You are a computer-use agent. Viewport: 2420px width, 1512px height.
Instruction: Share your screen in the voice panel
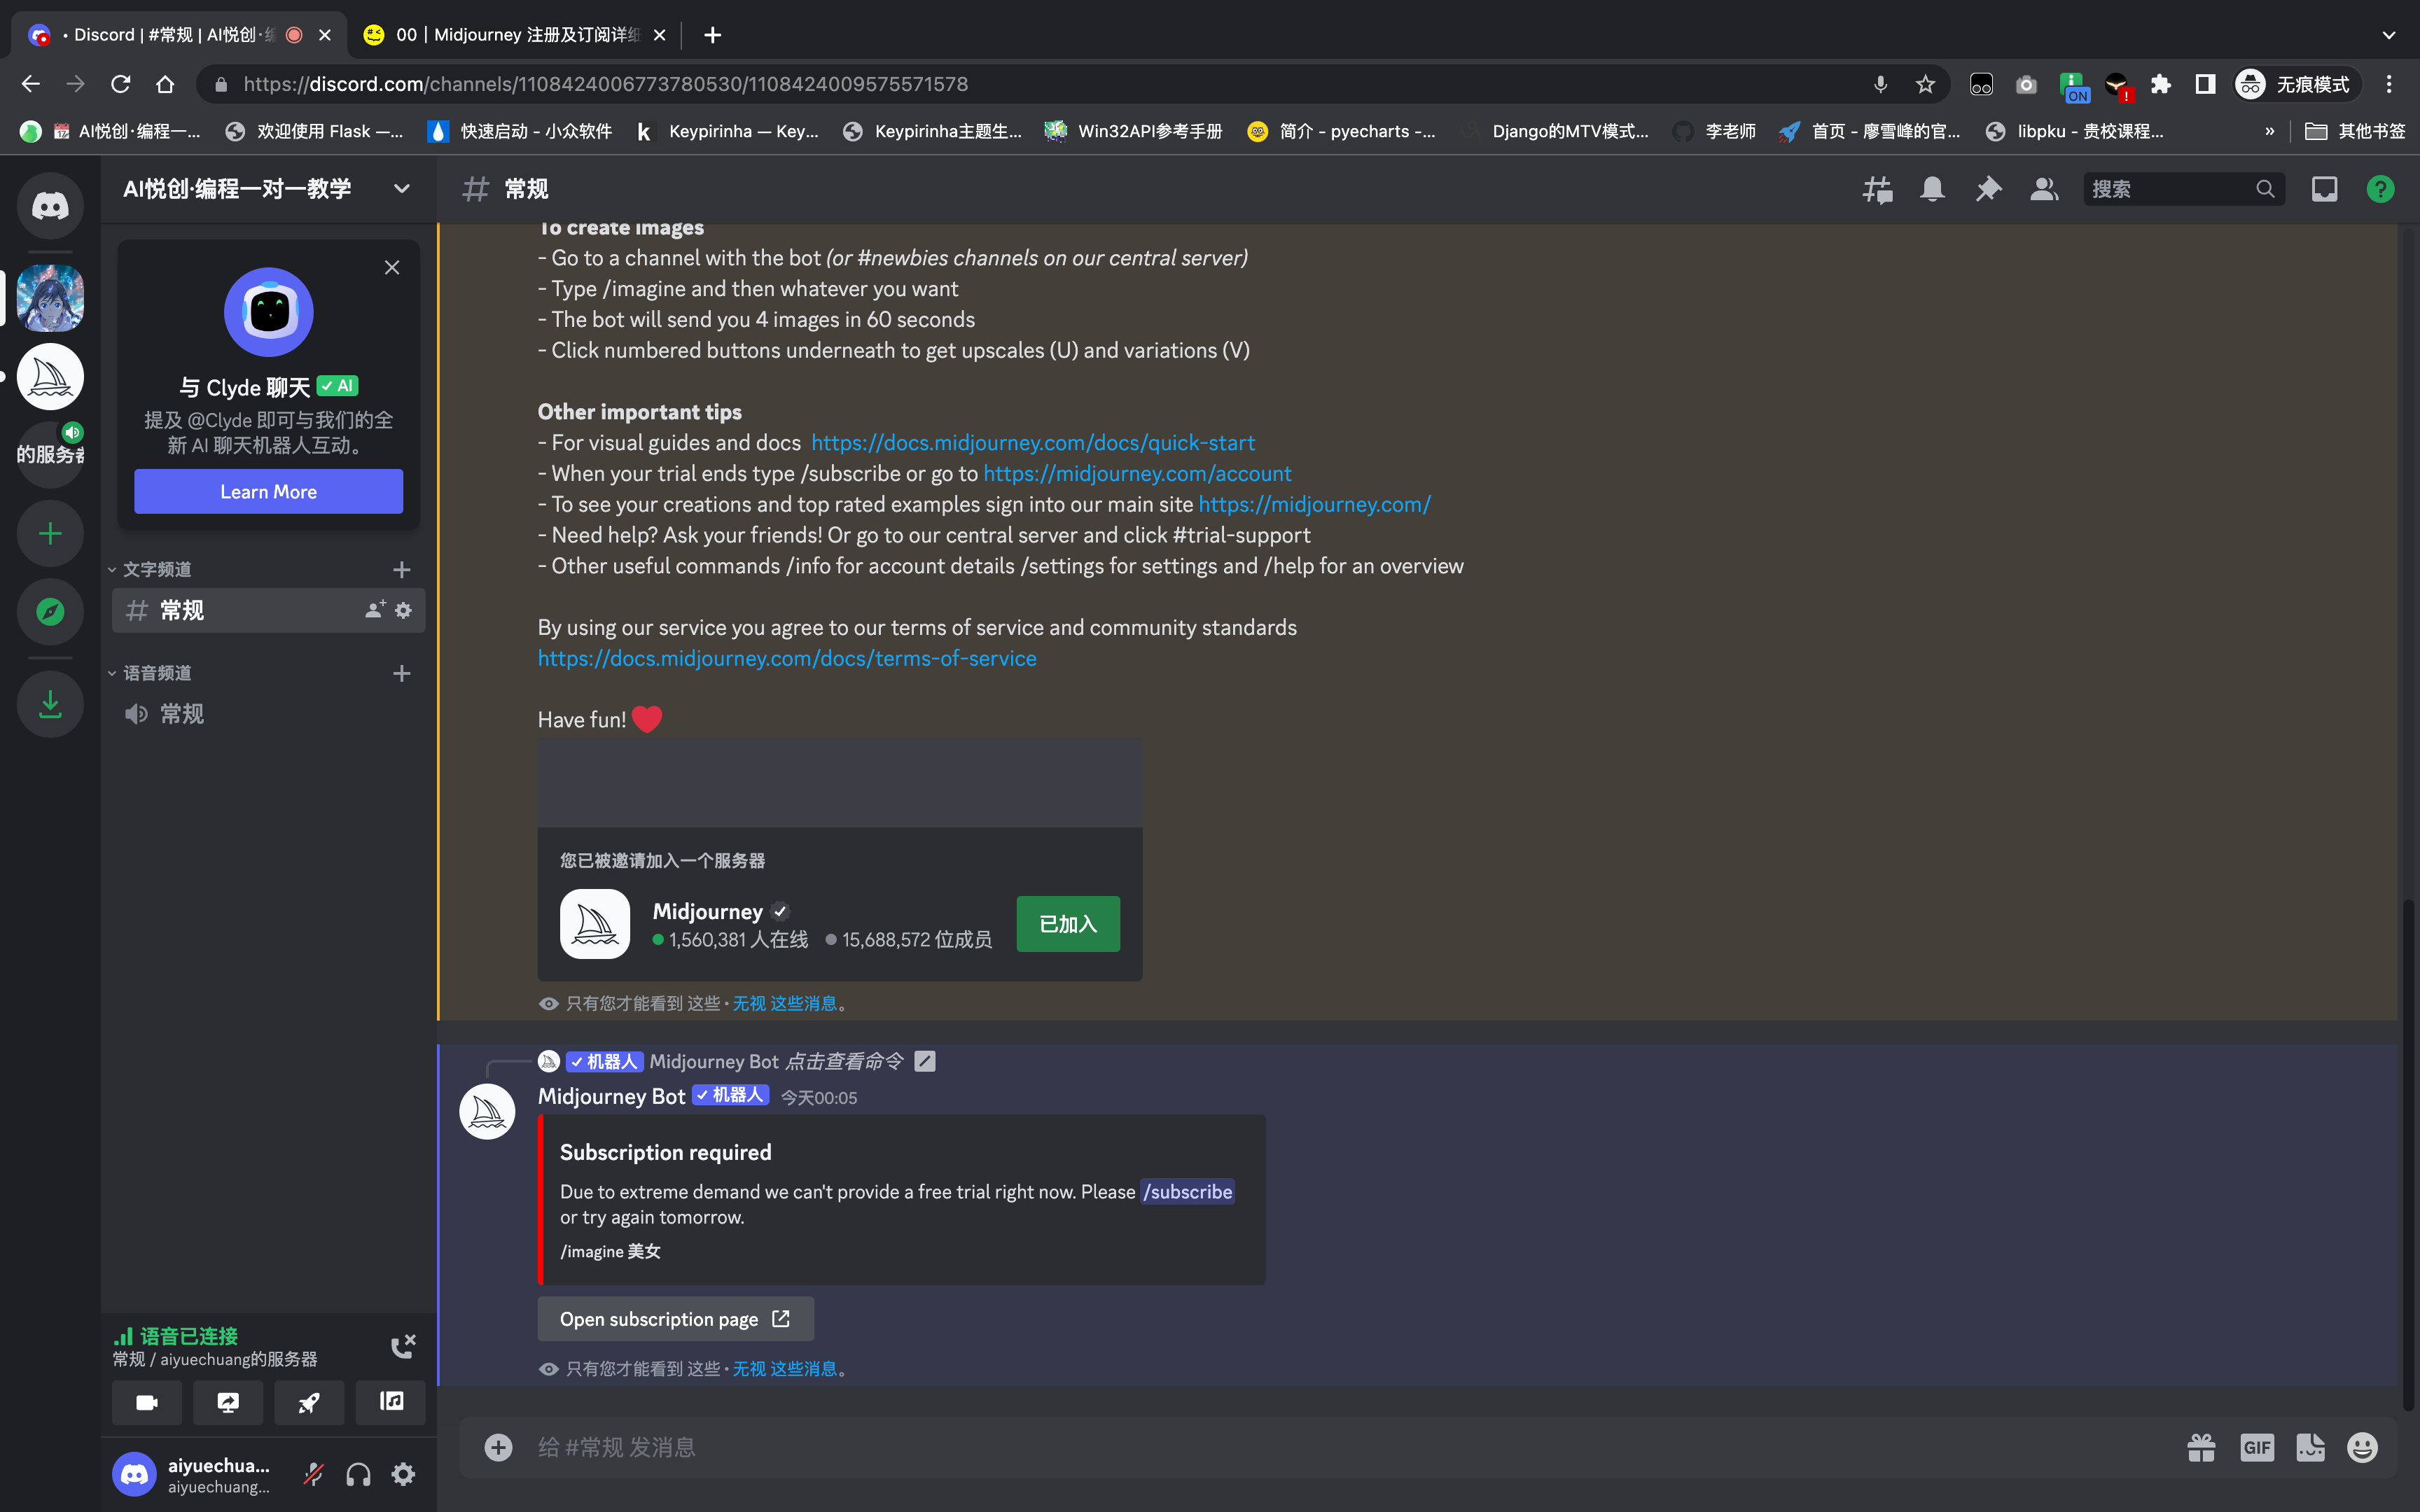228,1402
